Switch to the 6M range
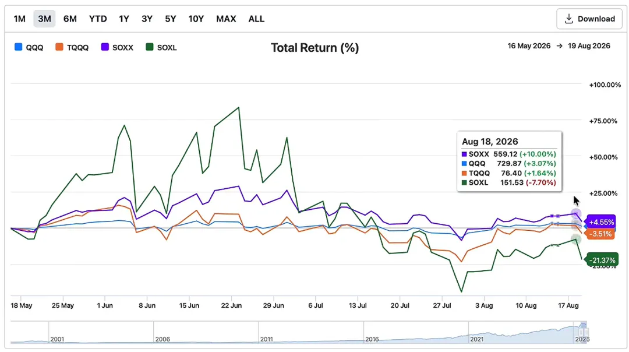This screenshot has width=629, height=352. tap(70, 19)
